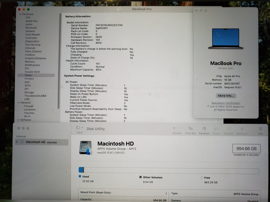Select Disc Burning in the sidebar
The image size is (270, 202).
pyautogui.click(x=33, y=45)
